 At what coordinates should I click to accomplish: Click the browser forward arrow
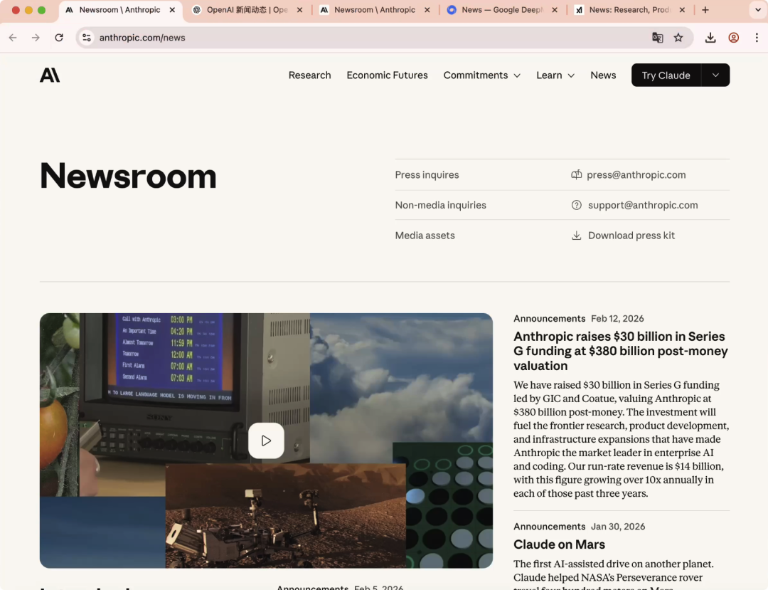36,38
